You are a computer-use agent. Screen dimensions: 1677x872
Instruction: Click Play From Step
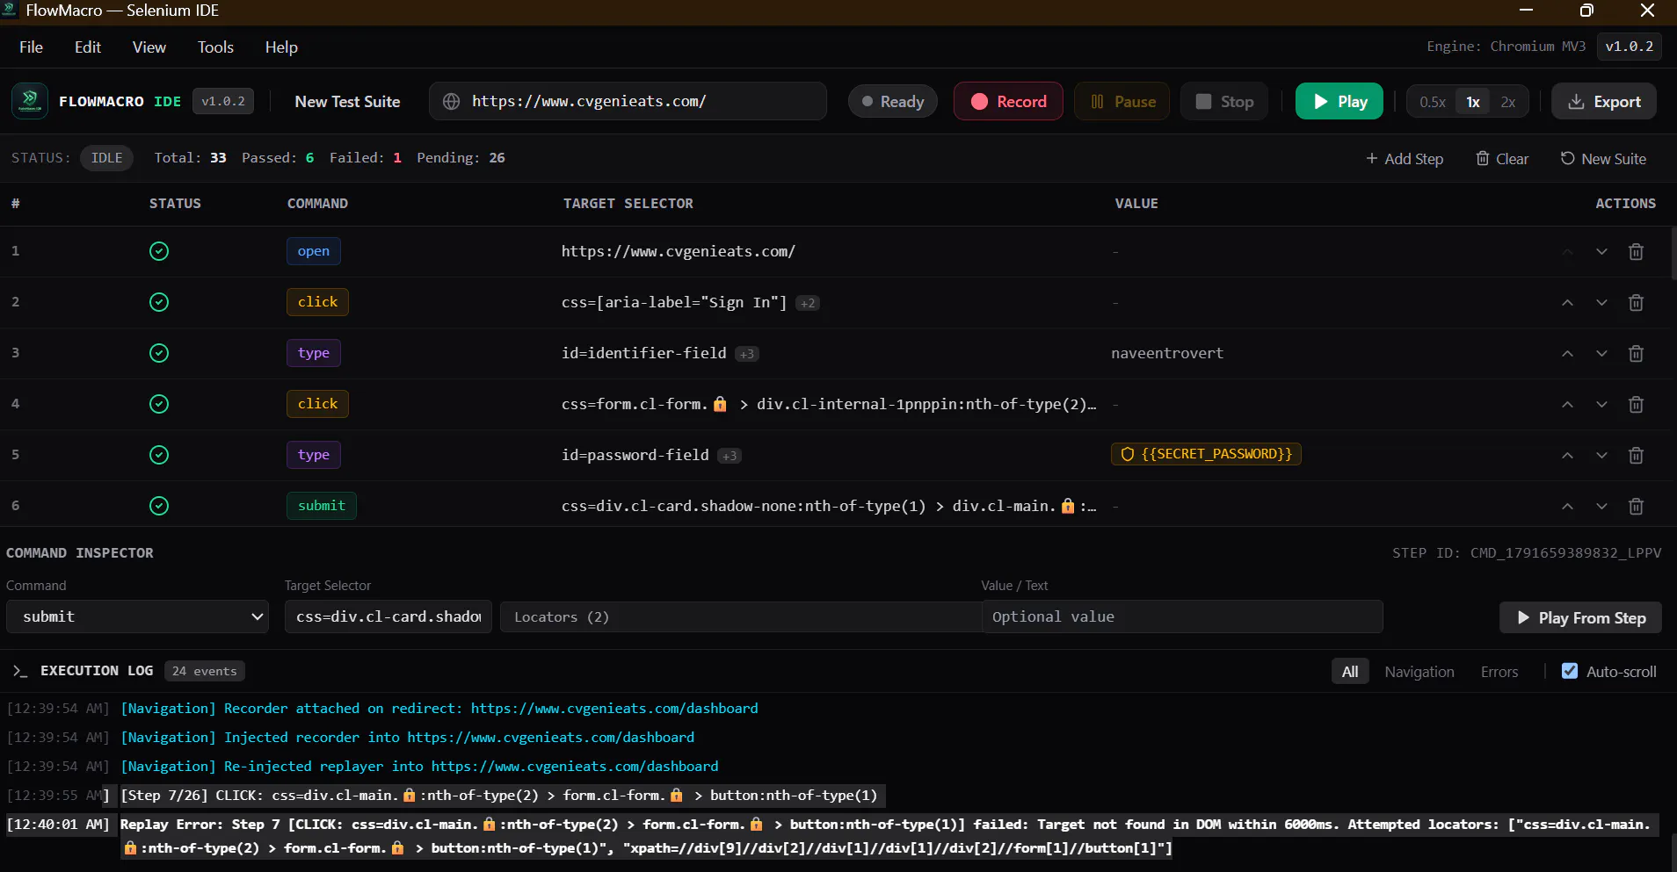(1580, 617)
